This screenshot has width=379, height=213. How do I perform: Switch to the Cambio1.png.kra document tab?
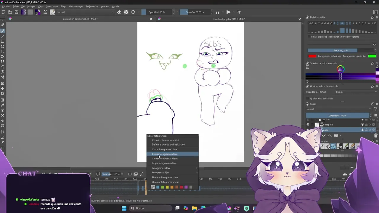[x=229, y=19]
